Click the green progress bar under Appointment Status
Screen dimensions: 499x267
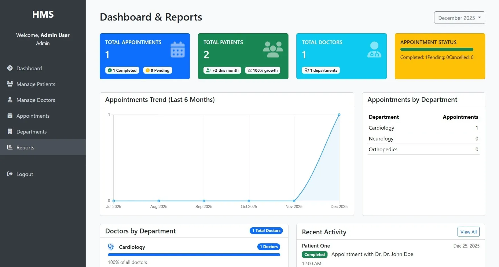(x=437, y=49)
